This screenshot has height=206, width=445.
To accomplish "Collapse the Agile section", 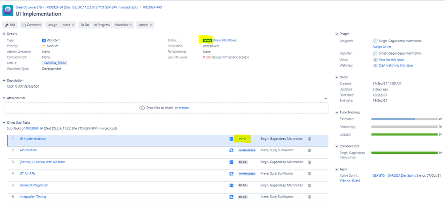I will pyautogui.click(x=337, y=169).
